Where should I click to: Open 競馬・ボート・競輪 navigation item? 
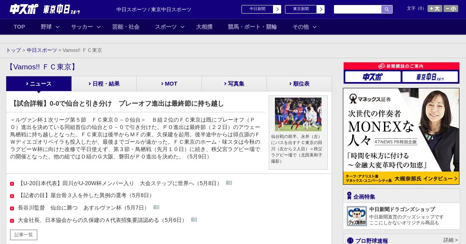tap(252, 27)
